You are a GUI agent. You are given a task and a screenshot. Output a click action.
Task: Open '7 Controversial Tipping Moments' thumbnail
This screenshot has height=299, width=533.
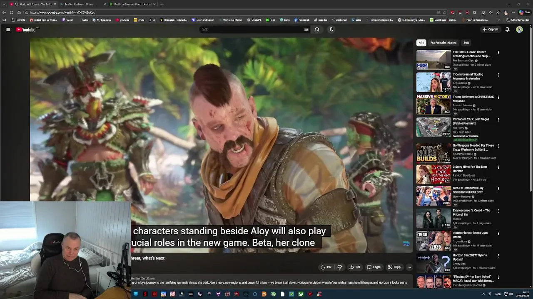tap(433, 82)
